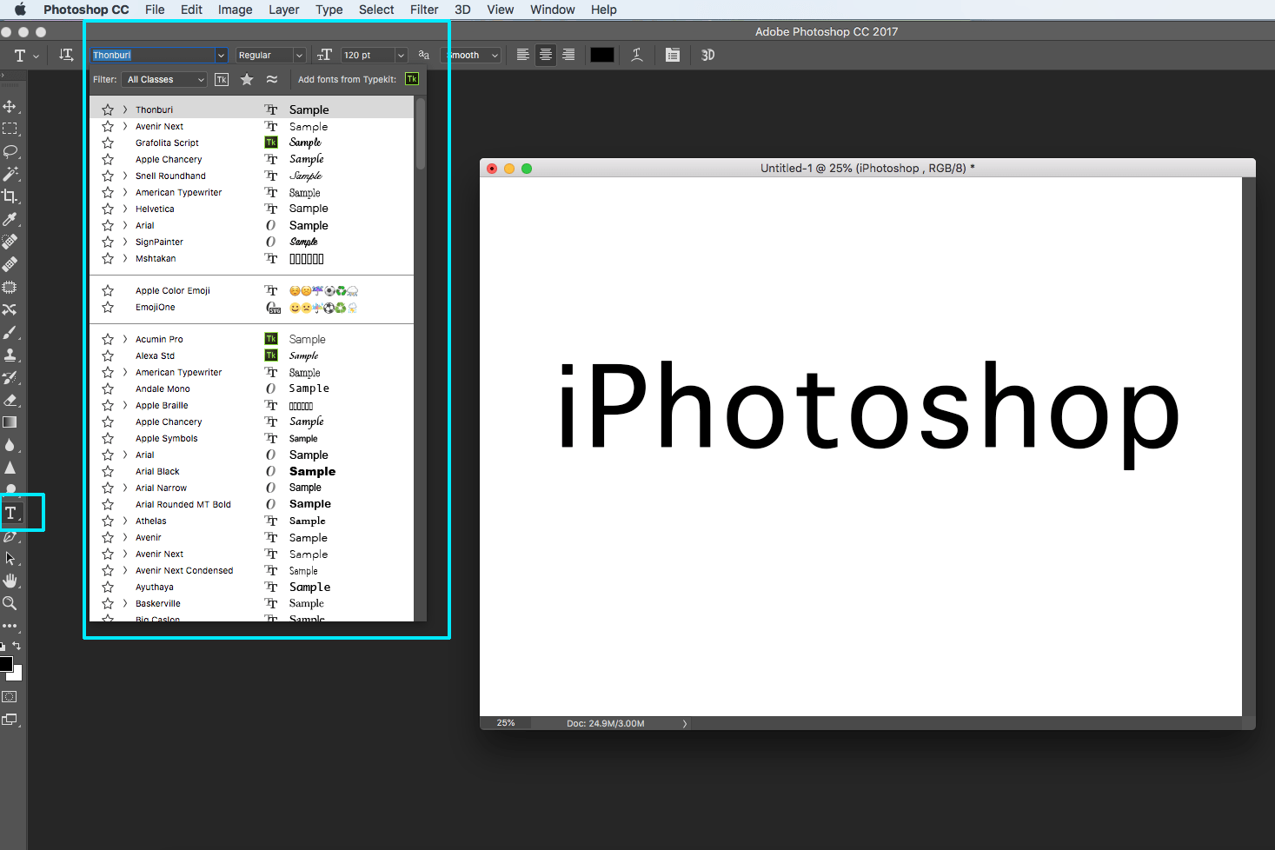Open the Create Warped Text dialog
This screenshot has width=1275, height=850.
[637, 55]
